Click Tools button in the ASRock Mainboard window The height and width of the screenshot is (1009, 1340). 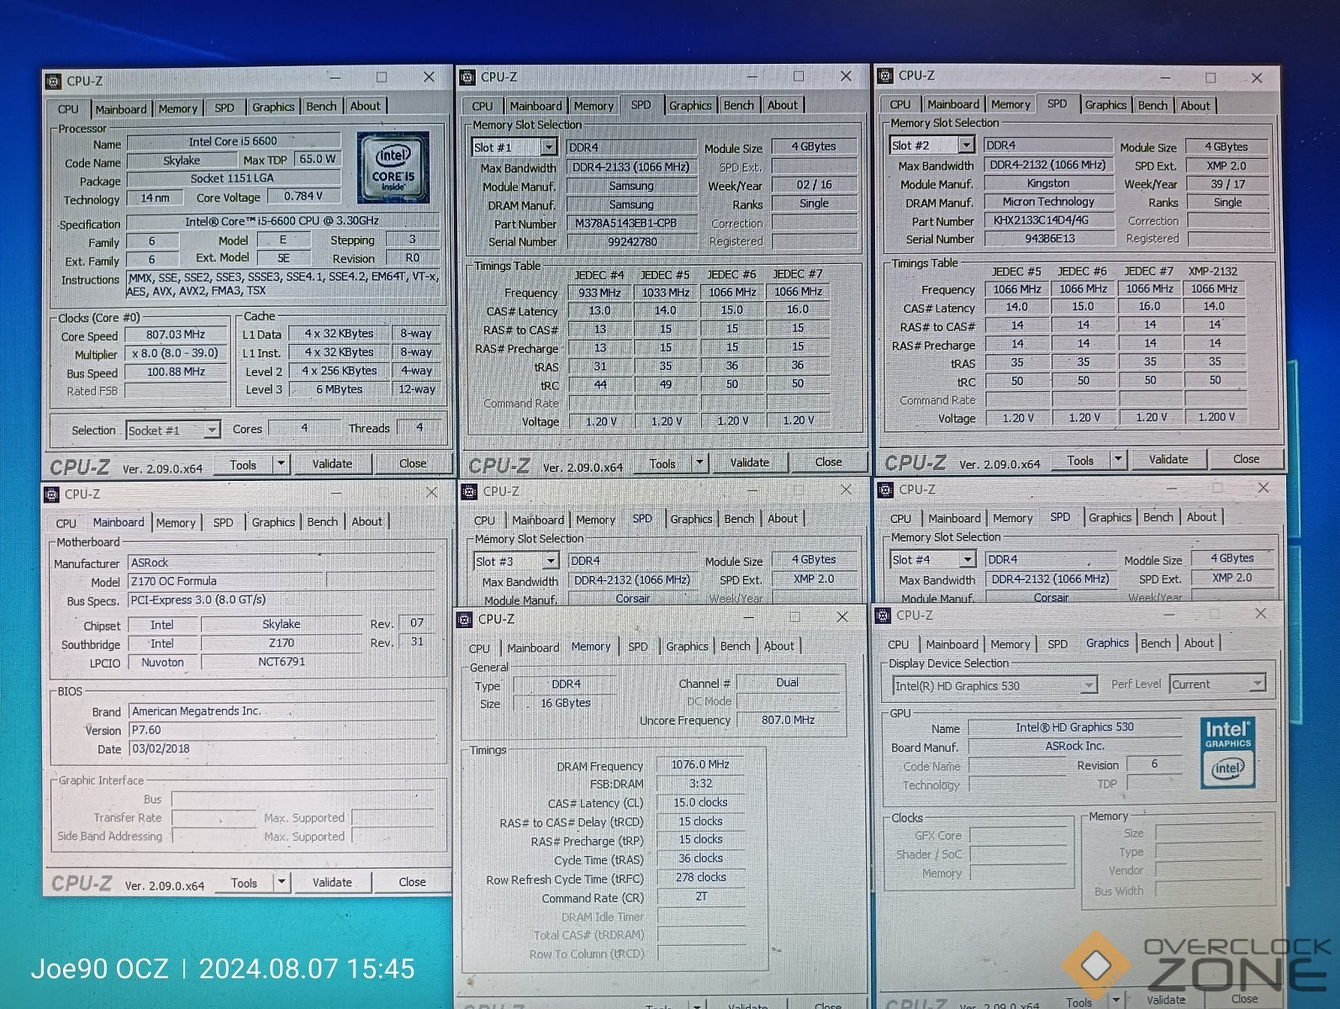(244, 883)
